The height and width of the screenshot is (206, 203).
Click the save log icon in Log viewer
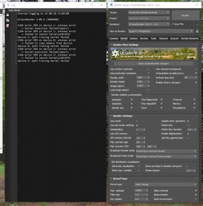click(8, 15)
